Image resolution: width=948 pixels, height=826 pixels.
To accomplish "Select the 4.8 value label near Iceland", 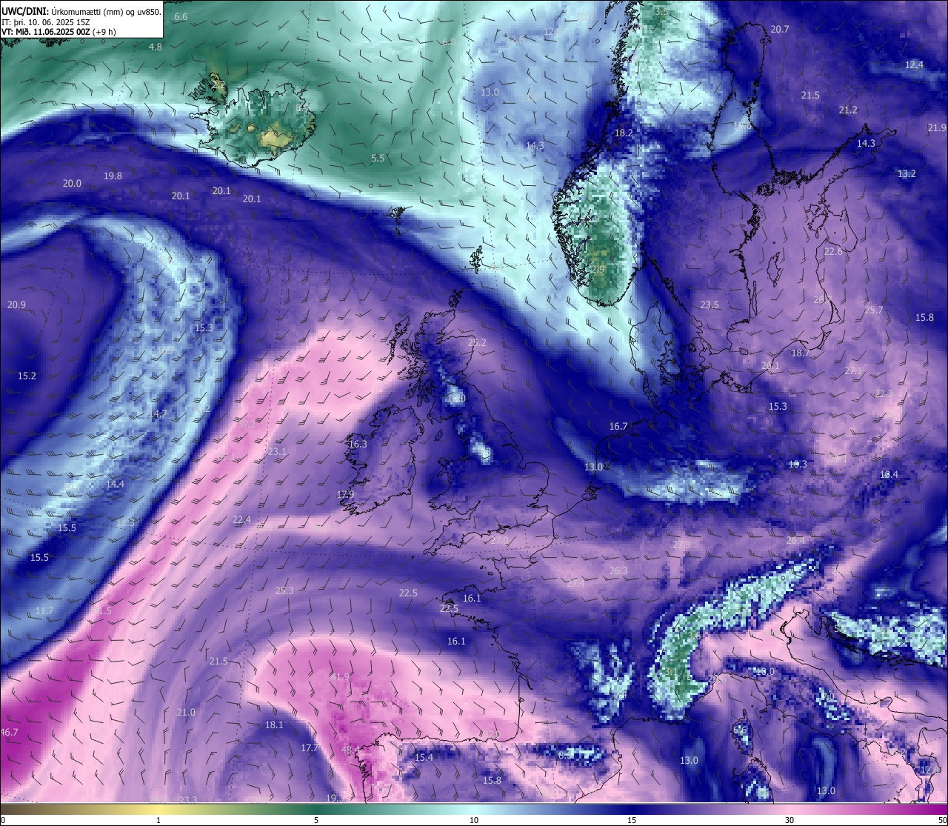I will [156, 47].
